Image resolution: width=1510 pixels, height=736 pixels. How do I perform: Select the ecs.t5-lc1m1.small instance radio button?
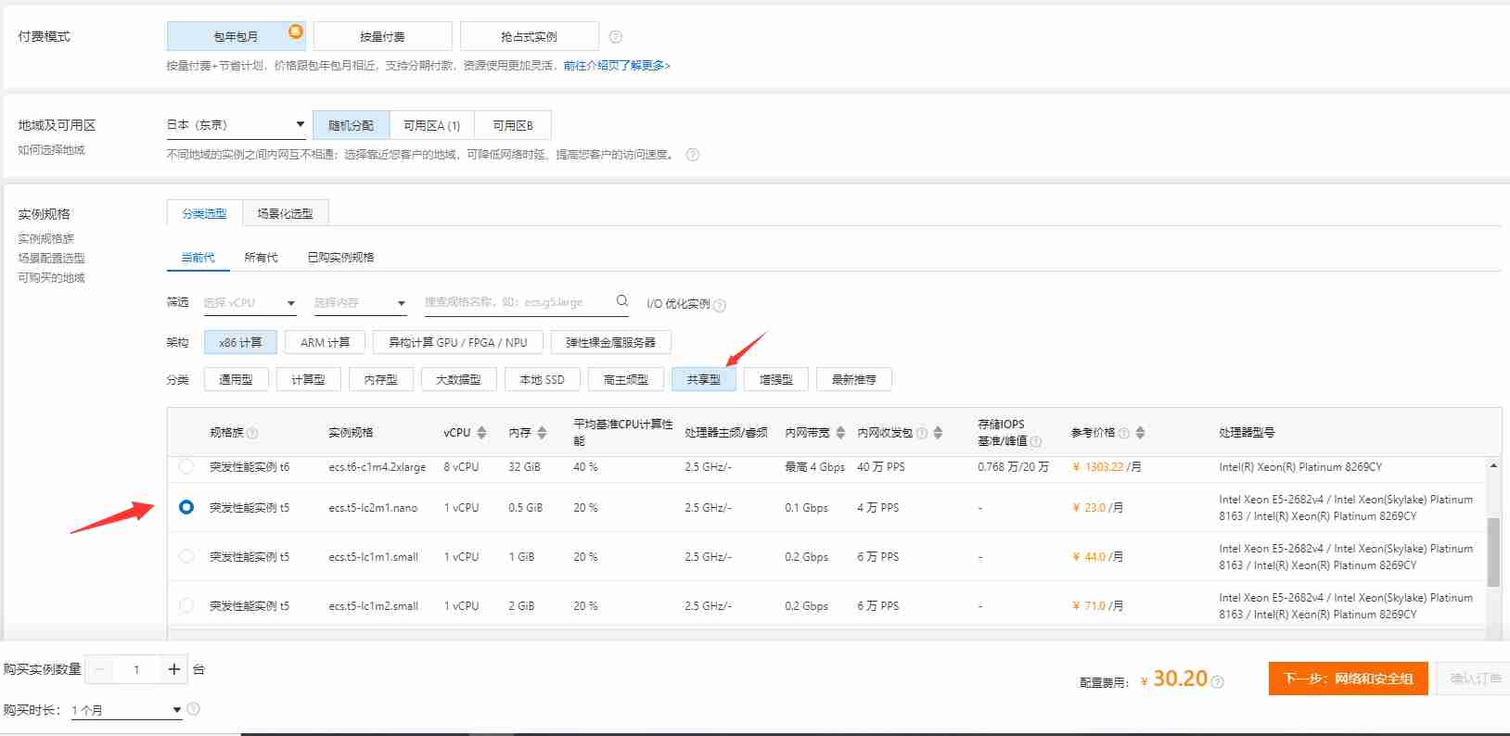click(186, 556)
